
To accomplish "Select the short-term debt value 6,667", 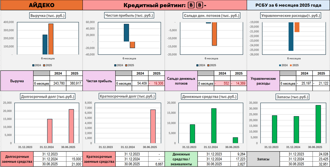I will point(157,164).
